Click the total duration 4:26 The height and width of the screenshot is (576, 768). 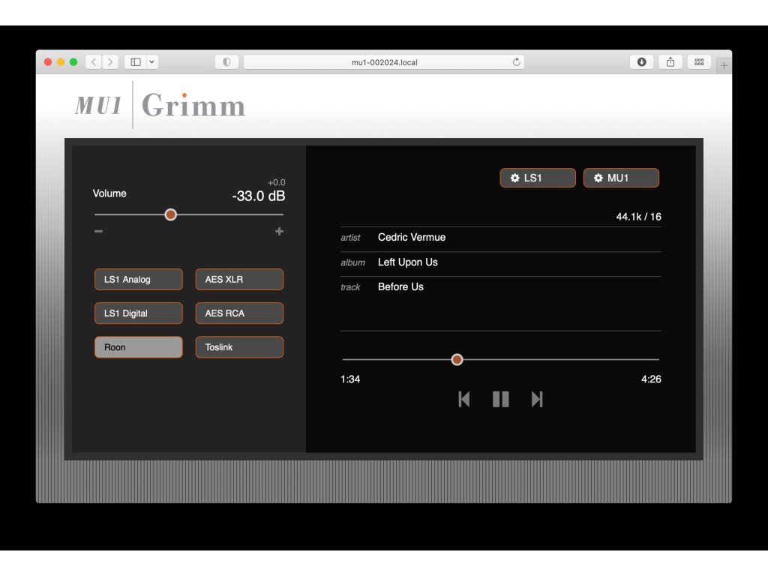pos(651,379)
